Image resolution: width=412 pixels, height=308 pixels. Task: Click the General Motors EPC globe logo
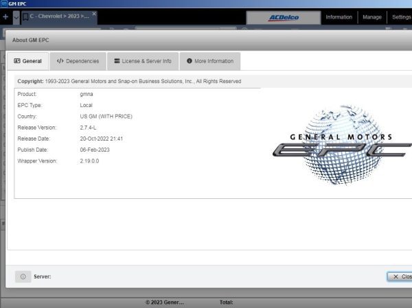(341, 145)
